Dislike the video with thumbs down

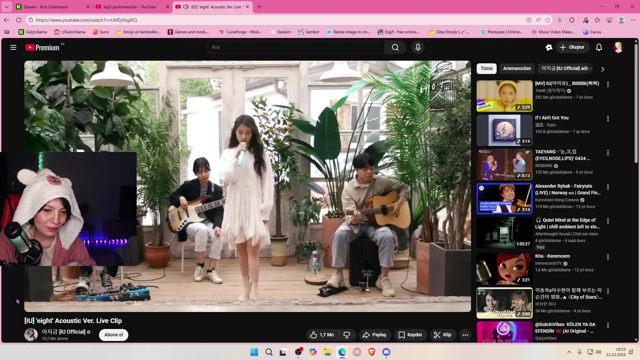346,335
